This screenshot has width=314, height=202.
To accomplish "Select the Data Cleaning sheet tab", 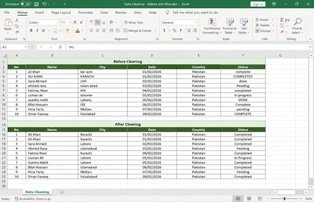I will (x=37, y=192).
